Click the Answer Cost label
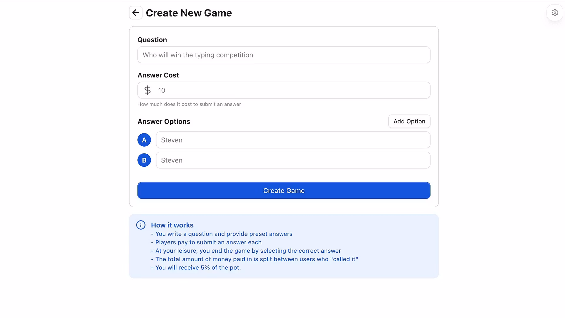The height and width of the screenshot is (318, 565). pyautogui.click(x=158, y=75)
